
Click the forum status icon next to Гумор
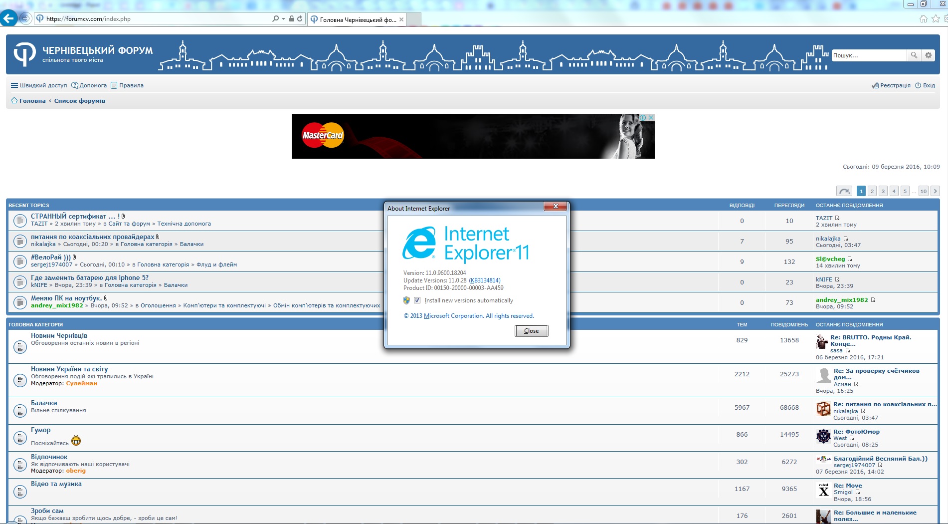20,438
